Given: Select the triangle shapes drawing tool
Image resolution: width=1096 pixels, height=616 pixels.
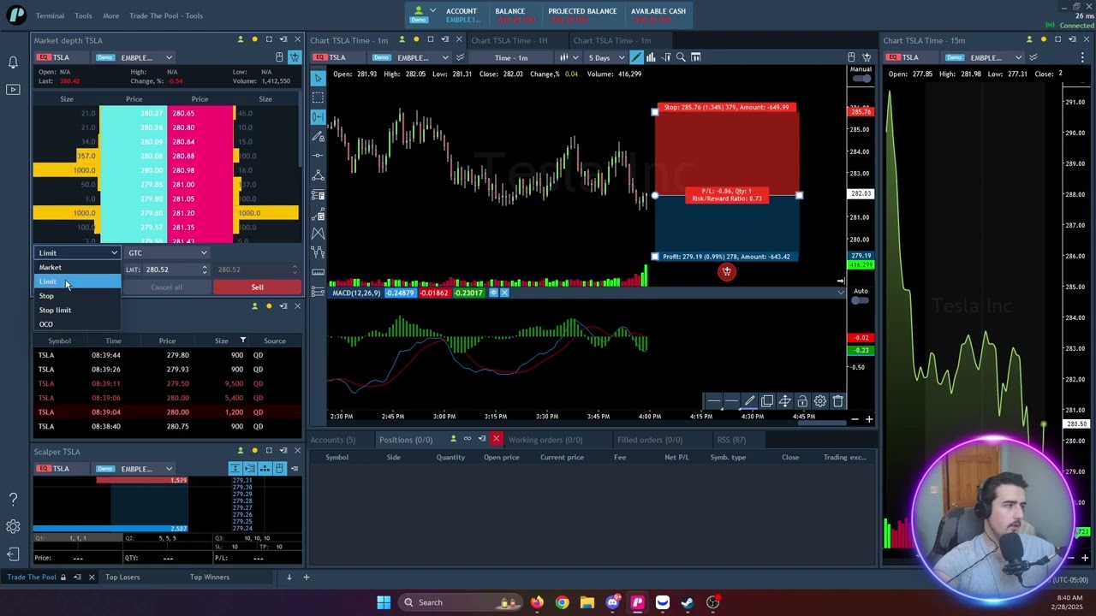Looking at the screenshot, I should pyautogui.click(x=318, y=175).
